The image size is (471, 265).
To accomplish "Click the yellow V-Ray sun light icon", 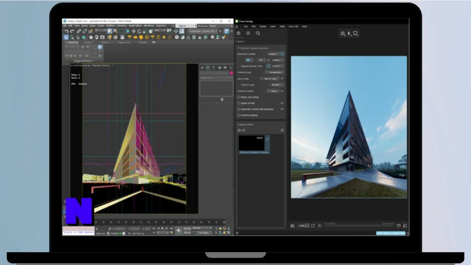I will coord(164,37).
